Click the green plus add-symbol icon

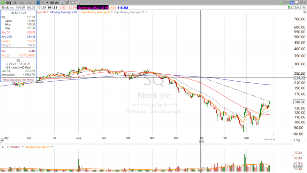3,3
